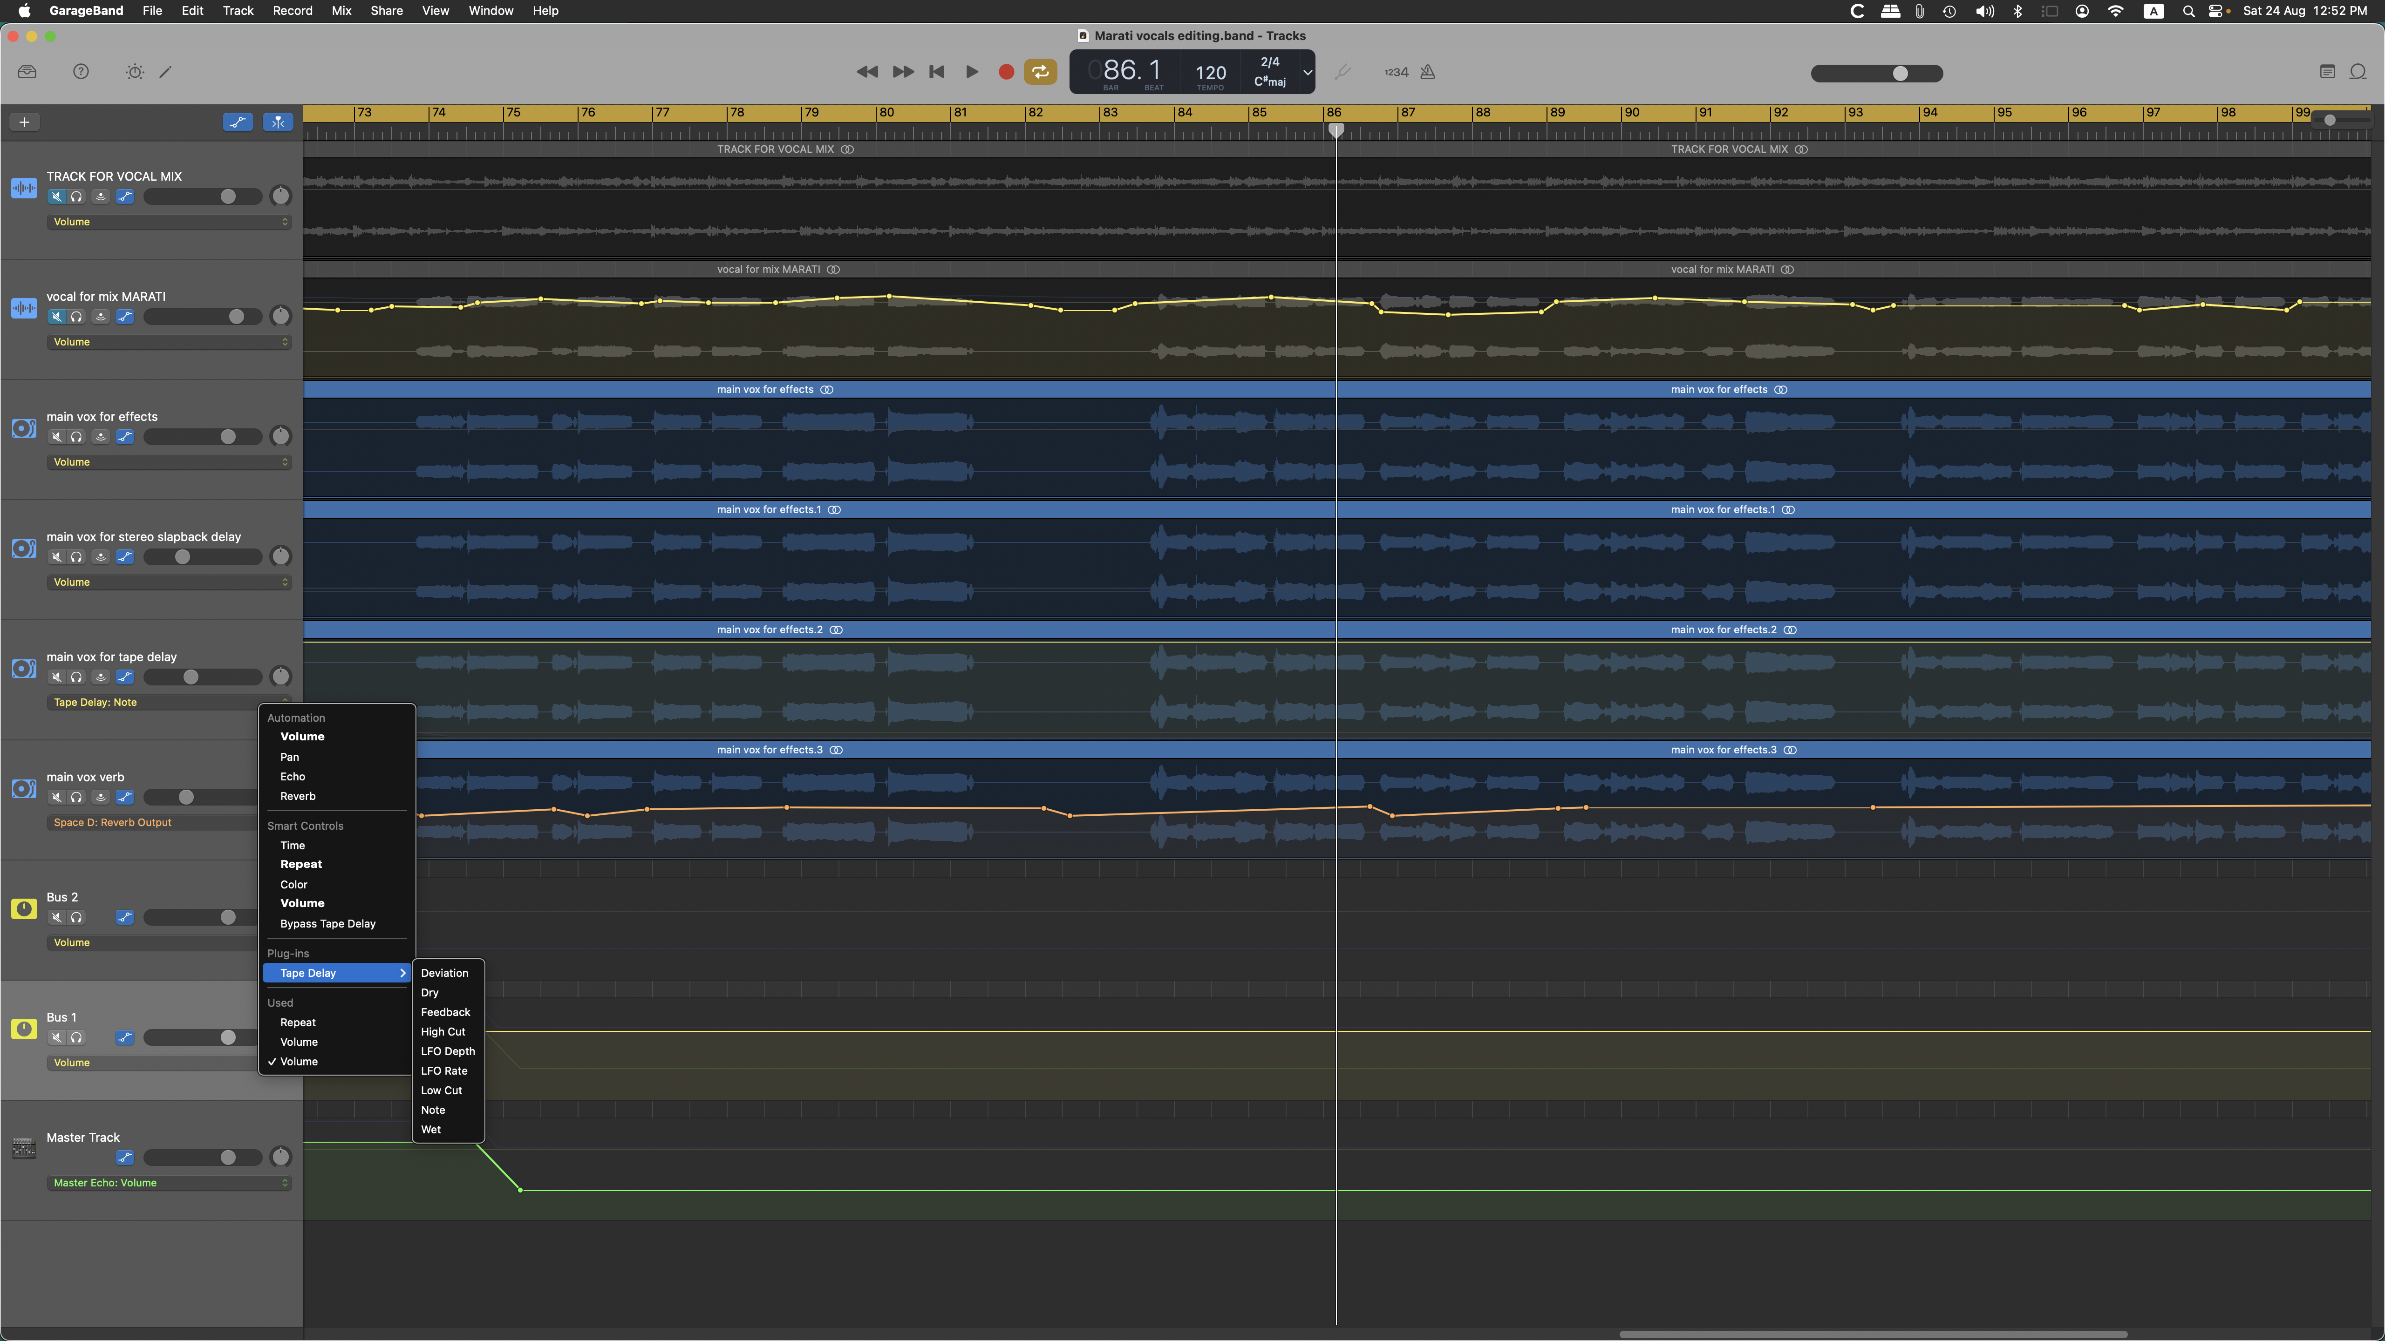This screenshot has width=2385, height=1341.
Task: Open the Smart Controls dial icon
Action: [x=134, y=72]
